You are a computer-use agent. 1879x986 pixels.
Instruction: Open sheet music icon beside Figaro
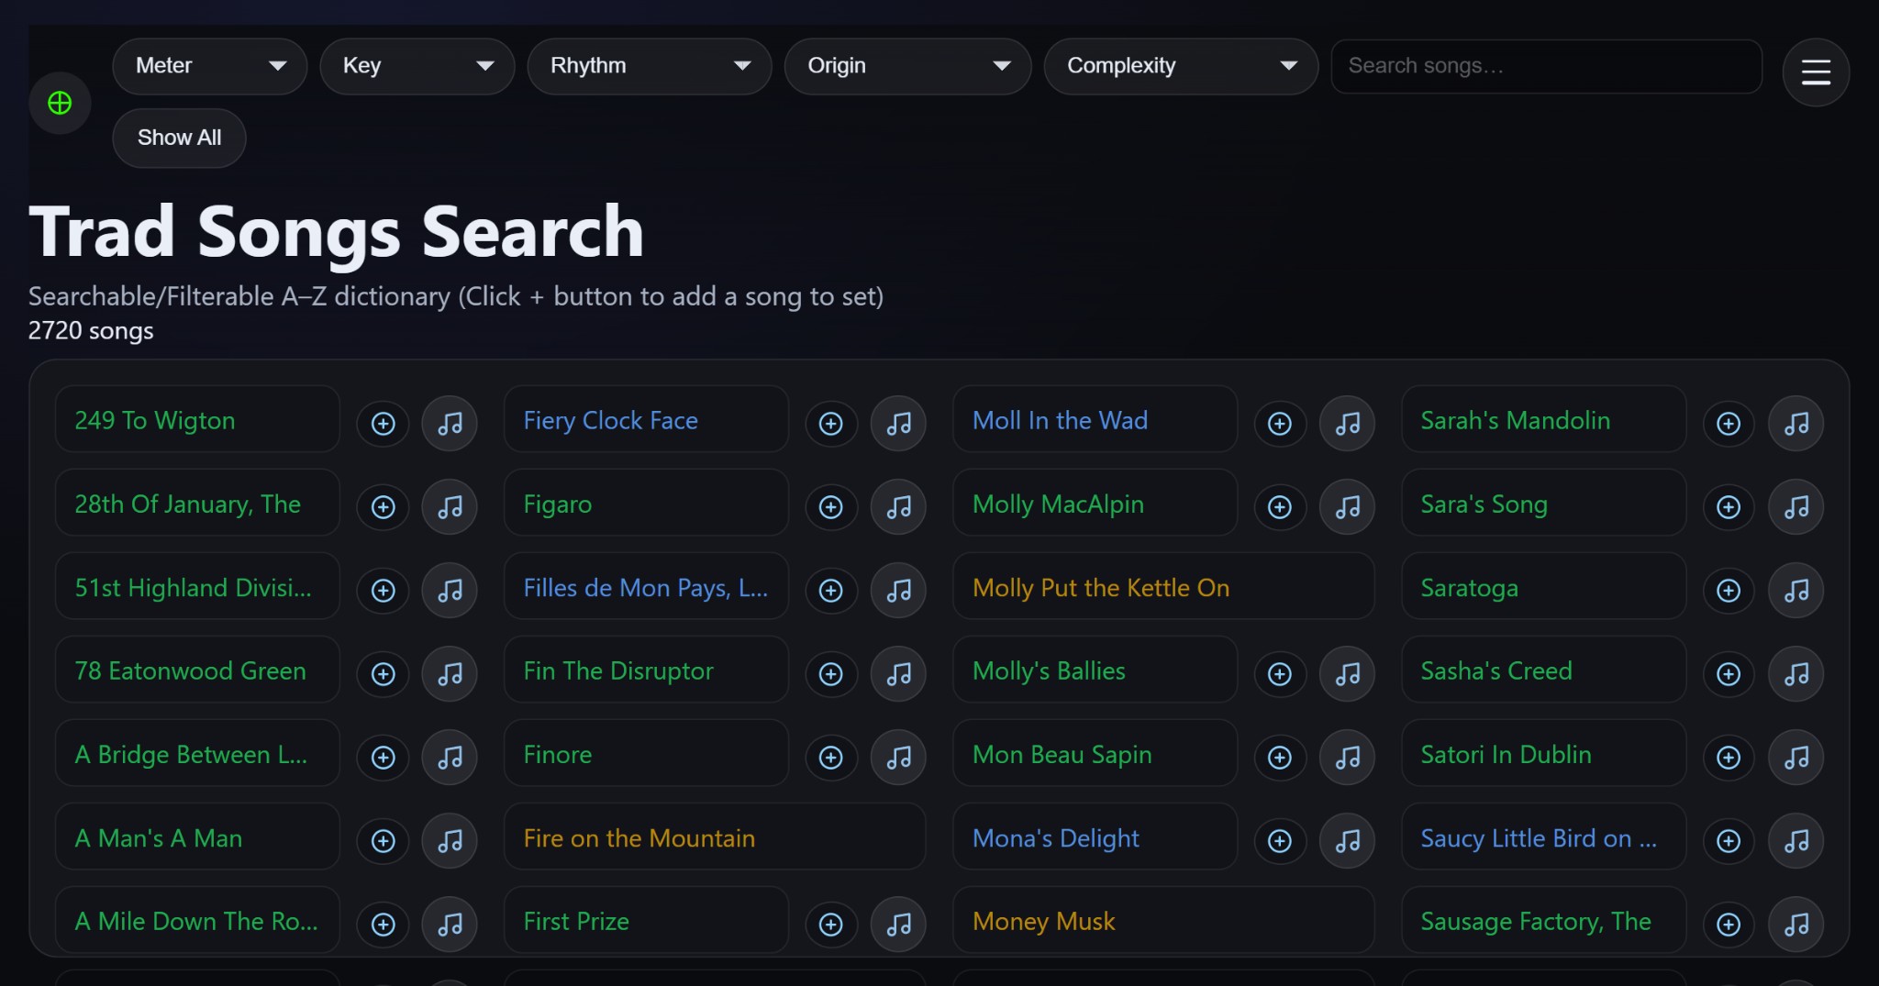point(897,506)
